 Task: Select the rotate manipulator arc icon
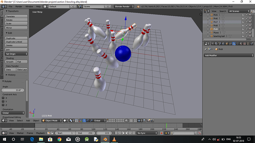(x=88, y=120)
